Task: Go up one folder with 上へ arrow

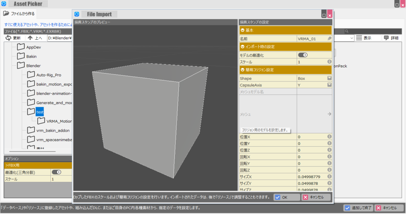Action: [30, 38]
